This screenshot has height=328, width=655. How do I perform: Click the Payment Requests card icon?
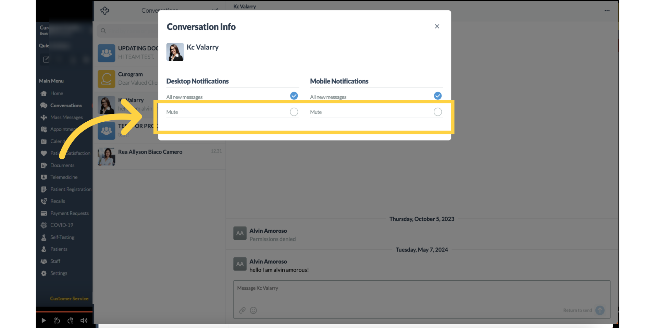click(44, 213)
